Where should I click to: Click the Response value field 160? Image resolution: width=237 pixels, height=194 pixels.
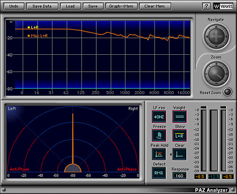tap(179, 176)
